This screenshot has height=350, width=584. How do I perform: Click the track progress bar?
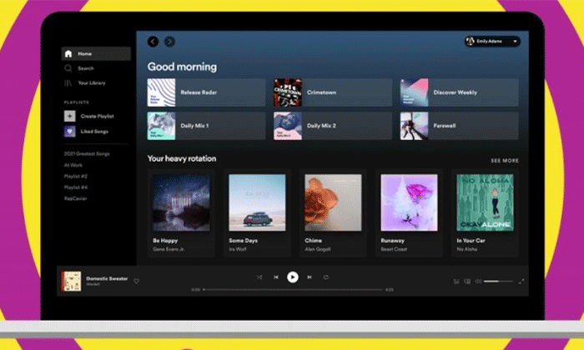293,289
